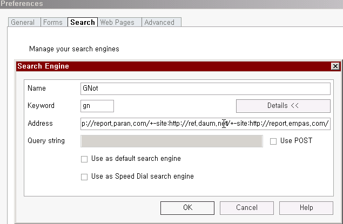
Task: Check Use as default search engine
Action: click(x=84, y=159)
